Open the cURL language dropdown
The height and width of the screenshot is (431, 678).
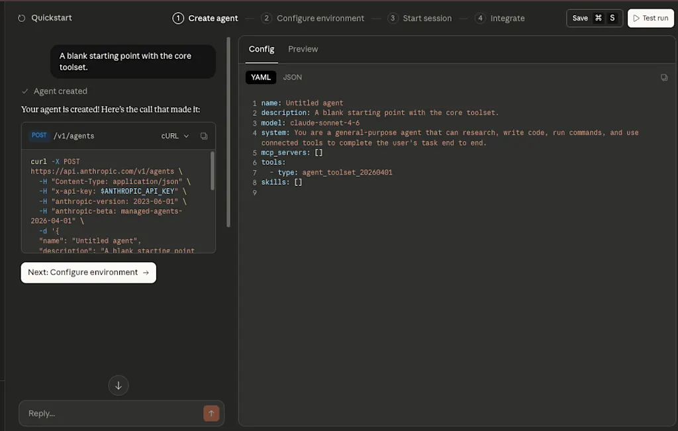[175, 136]
